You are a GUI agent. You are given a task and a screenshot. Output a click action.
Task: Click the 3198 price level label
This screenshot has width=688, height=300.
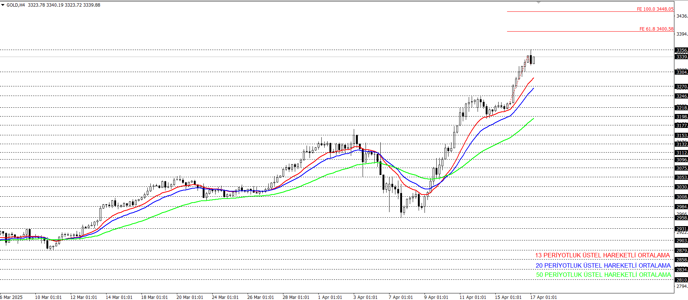pyautogui.click(x=681, y=117)
